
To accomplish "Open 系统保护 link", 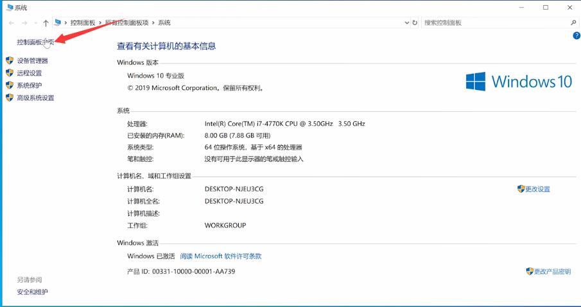I will 30,85.
